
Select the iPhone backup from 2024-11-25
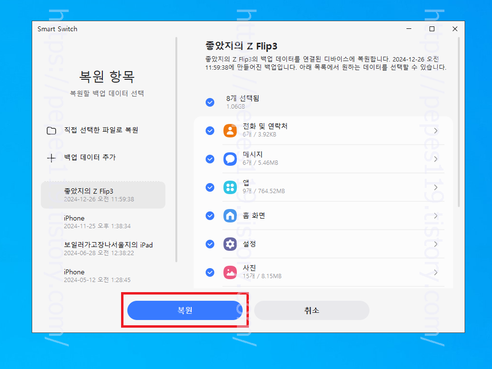click(103, 222)
